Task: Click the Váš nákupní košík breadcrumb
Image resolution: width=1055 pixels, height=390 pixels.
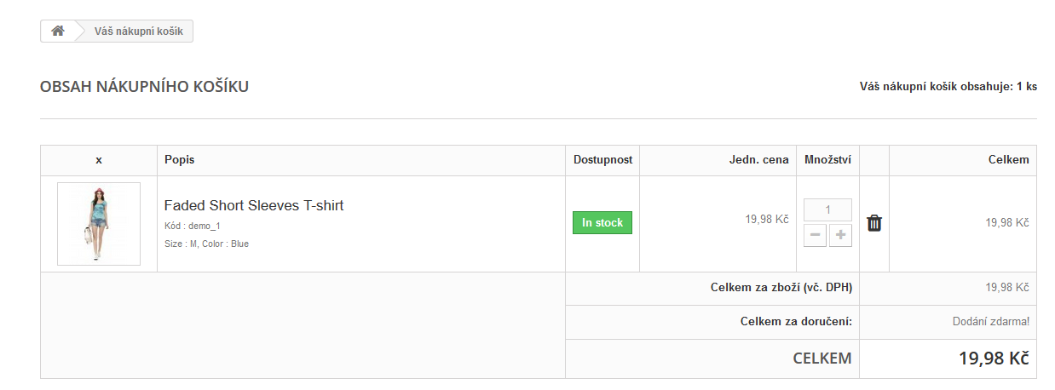Action: pyautogui.click(x=138, y=32)
